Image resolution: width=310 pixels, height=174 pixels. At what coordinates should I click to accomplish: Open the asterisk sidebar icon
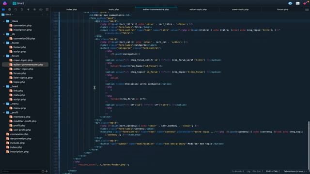click(x=28, y=10)
